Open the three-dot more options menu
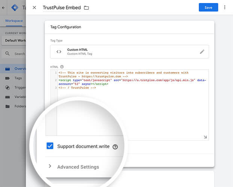This screenshot has height=187, width=233. pos(225,7)
